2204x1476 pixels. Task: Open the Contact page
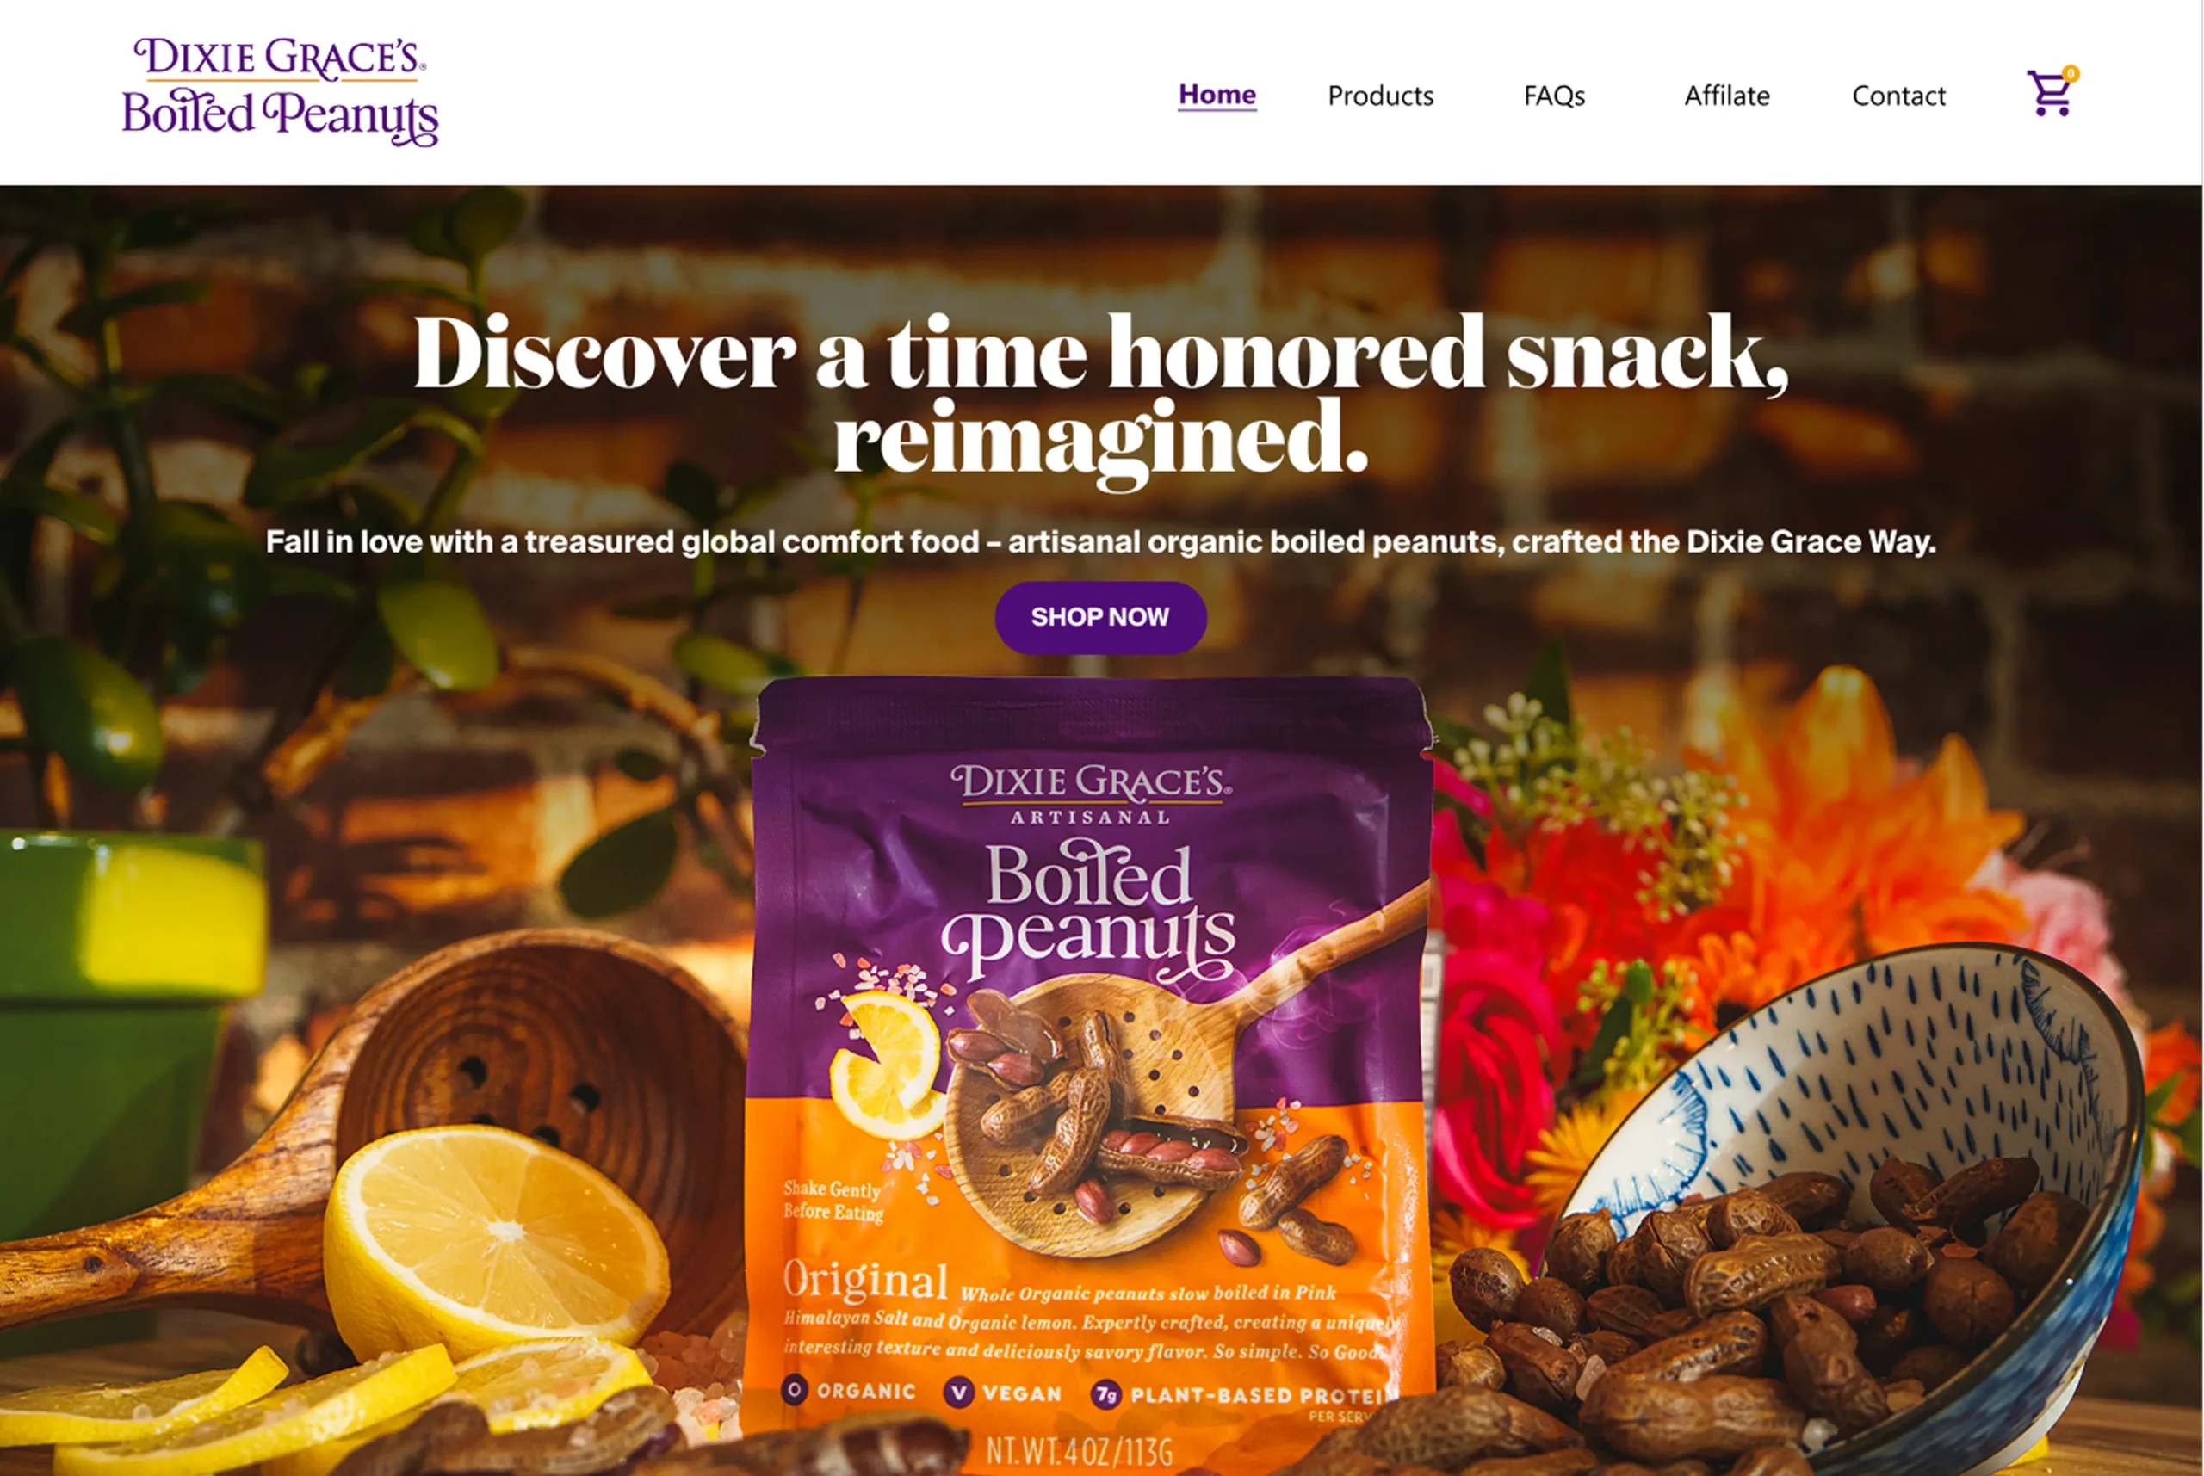(1898, 96)
